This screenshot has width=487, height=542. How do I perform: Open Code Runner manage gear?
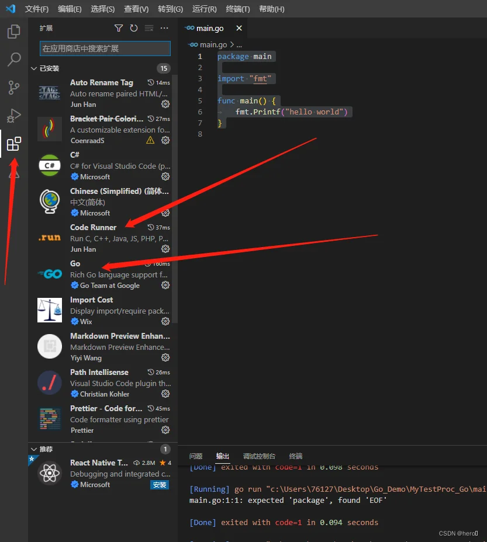165,249
